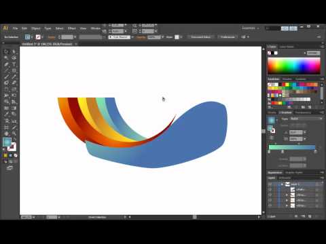Open the control bar fill color dropdown
This screenshot has width=326, height=244.
tap(32, 37)
